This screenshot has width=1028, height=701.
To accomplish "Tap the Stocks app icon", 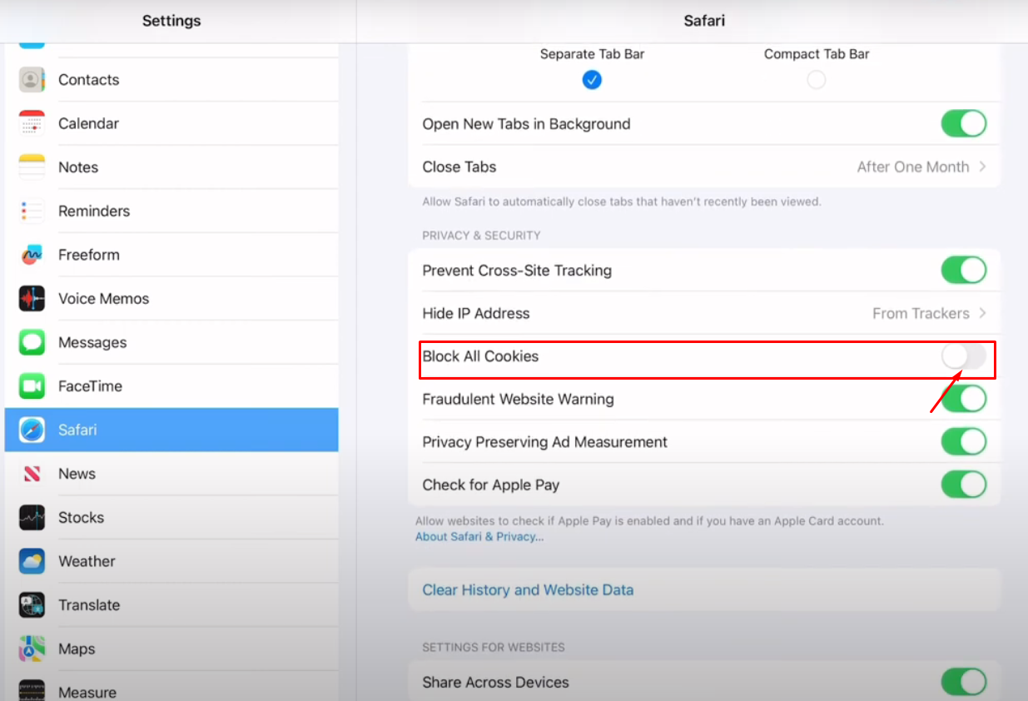I will [32, 518].
